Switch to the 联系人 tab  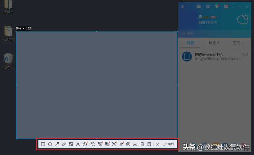click(x=214, y=43)
